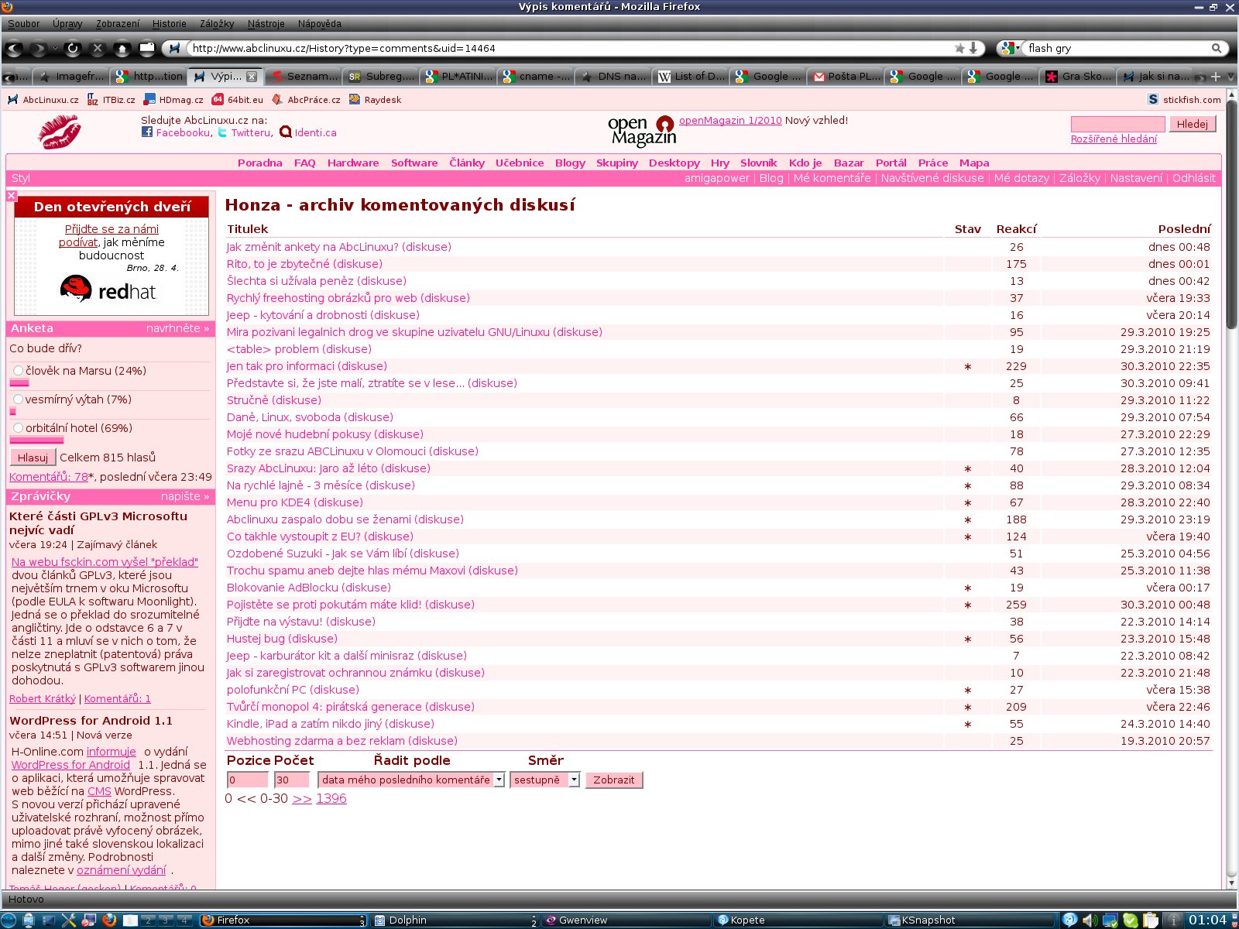Switch to Kopete in the taskbar
Image resolution: width=1239 pixels, height=929 pixels.
pos(798,920)
